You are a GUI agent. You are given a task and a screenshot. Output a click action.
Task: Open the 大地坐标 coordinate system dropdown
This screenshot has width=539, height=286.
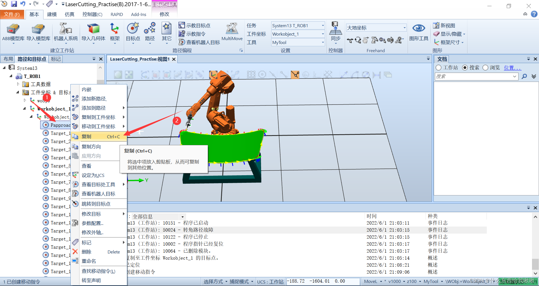(405, 27)
